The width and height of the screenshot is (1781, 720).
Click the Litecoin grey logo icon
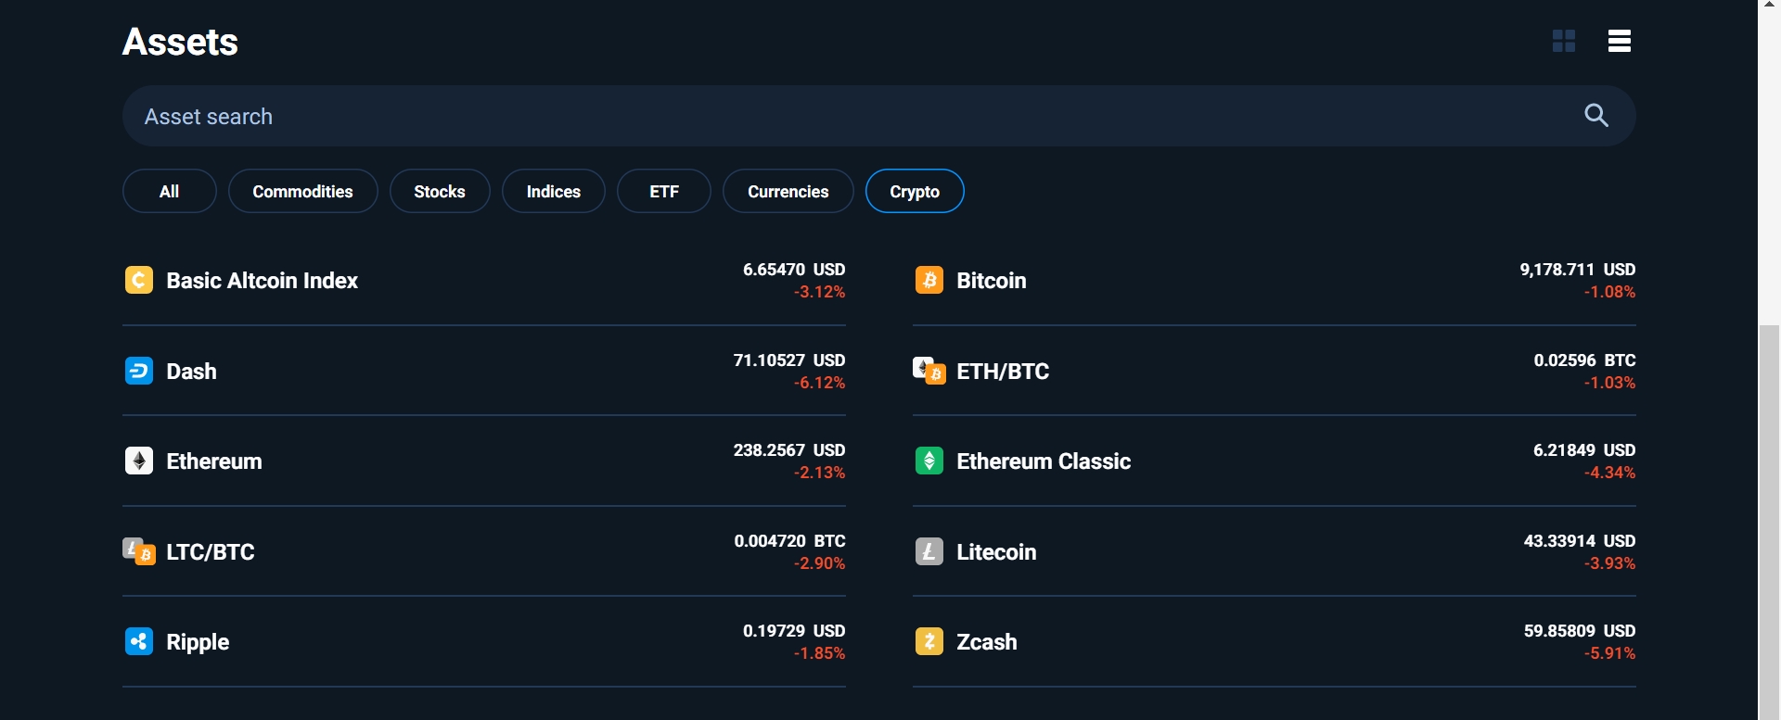(x=929, y=551)
